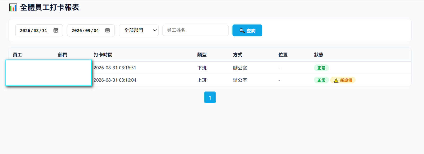Click the 正常 badge in the 上班 row
Image resolution: width=424 pixels, height=154 pixels.
(x=321, y=80)
